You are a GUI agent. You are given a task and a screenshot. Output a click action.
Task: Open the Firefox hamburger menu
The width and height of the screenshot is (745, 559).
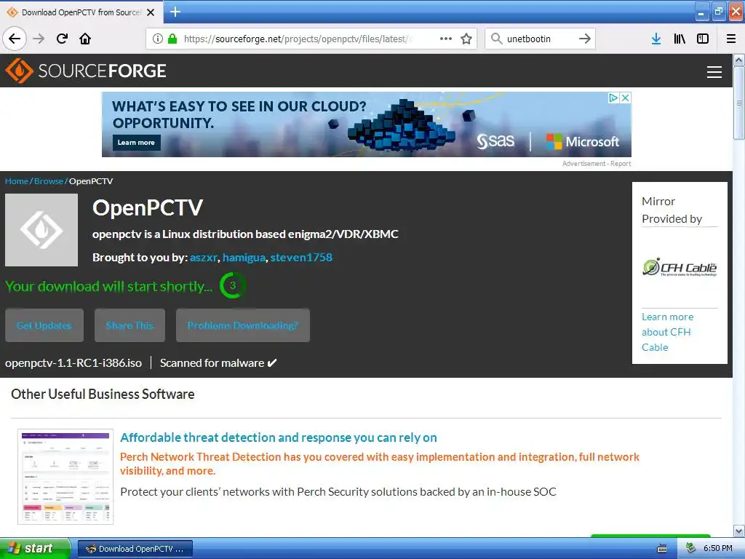[x=730, y=39]
